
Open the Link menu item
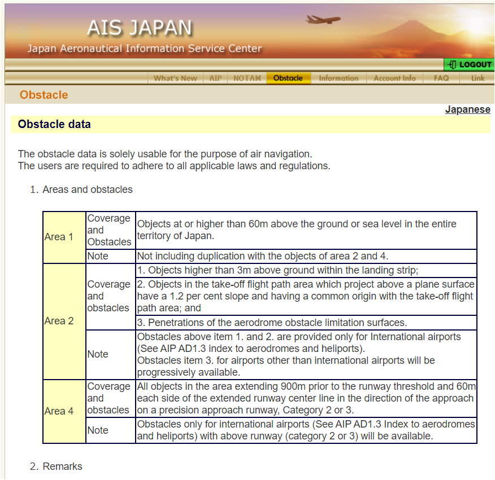(x=477, y=78)
